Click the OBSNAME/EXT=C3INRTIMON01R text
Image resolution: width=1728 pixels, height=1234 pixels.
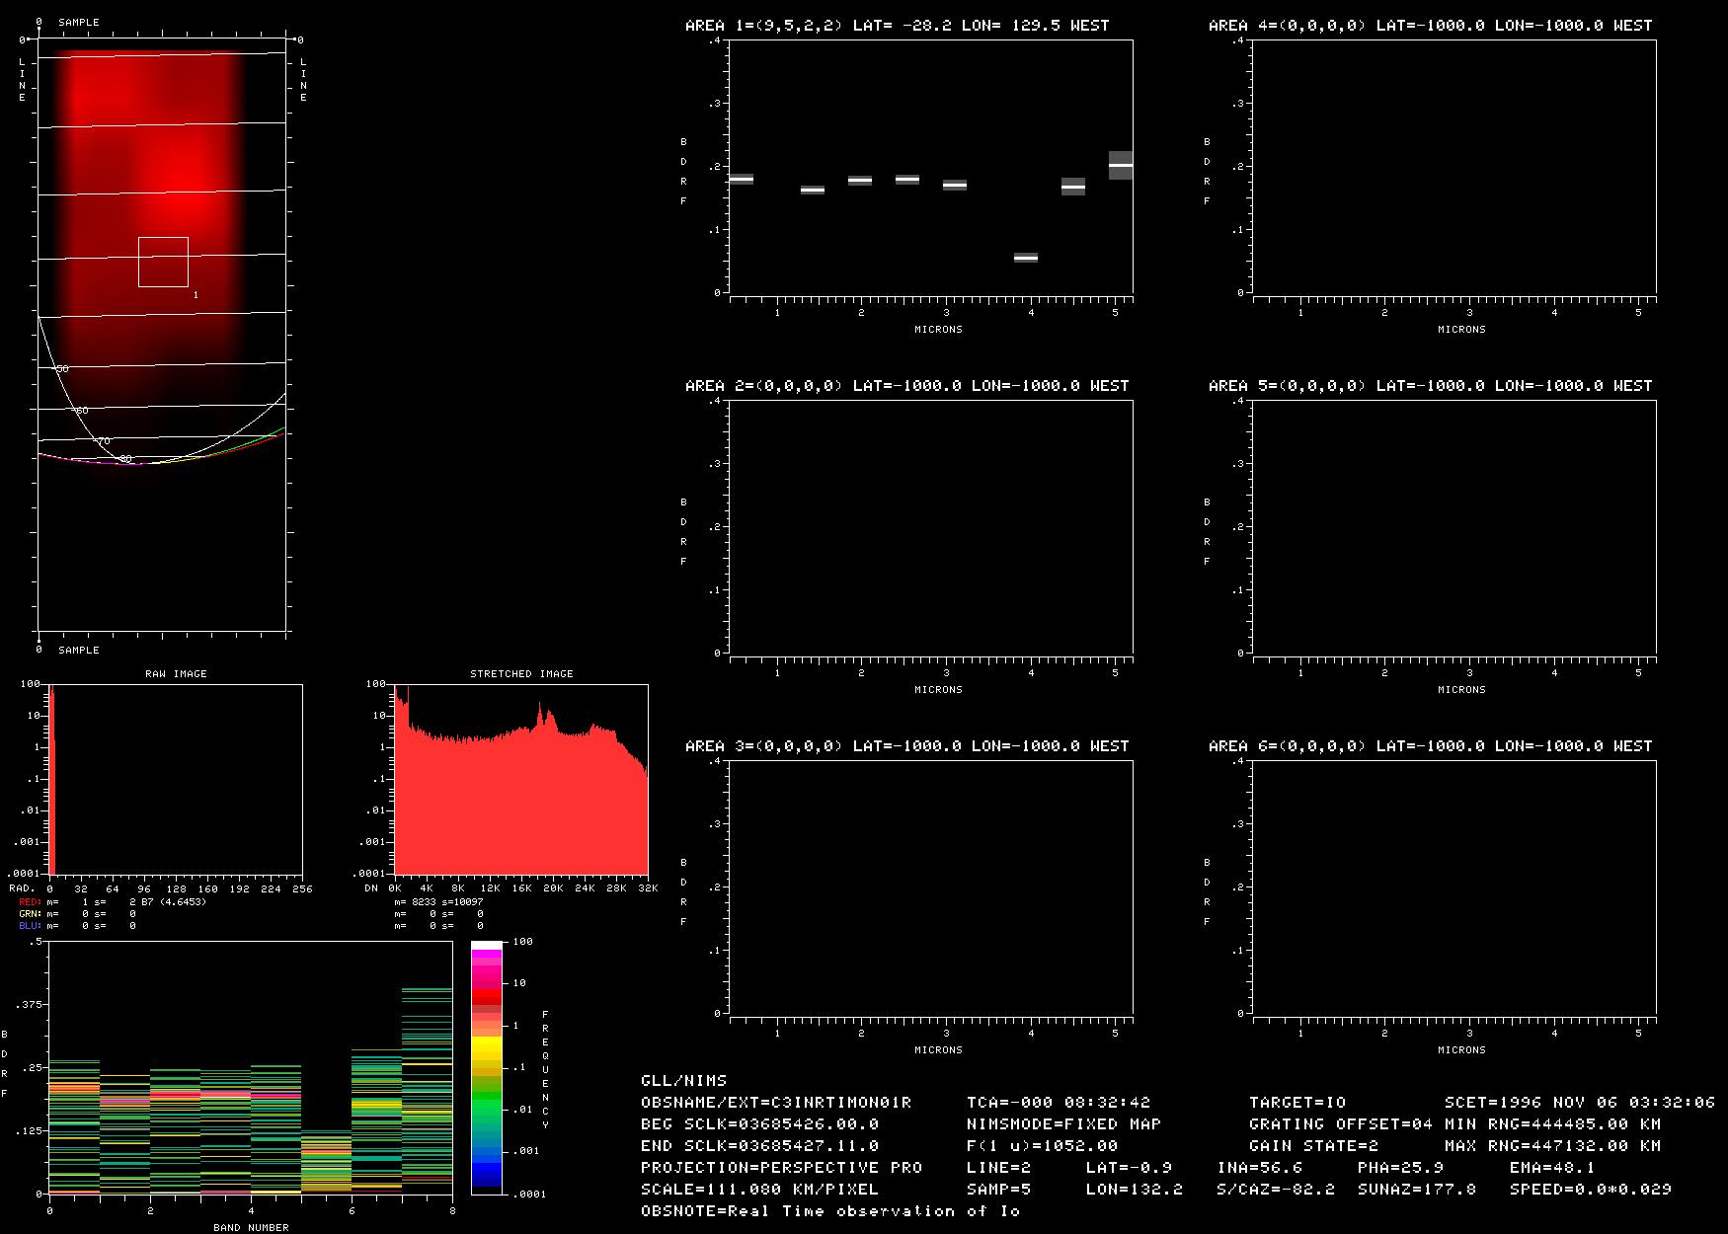pos(775,1102)
